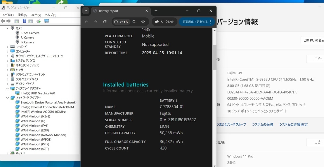Click scan for hardware changes monitor icon
Viewport: 324px width, 167px height.
coord(46,21)
